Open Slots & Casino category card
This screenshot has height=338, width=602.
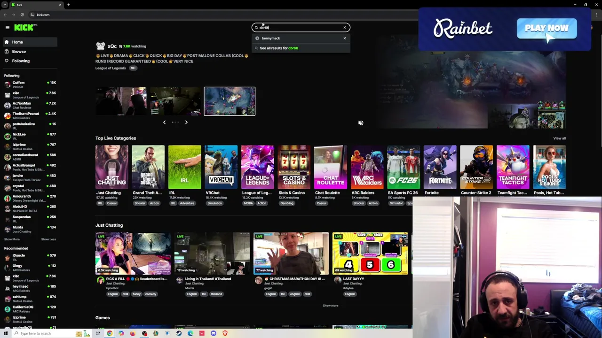[x=294, y=167]
